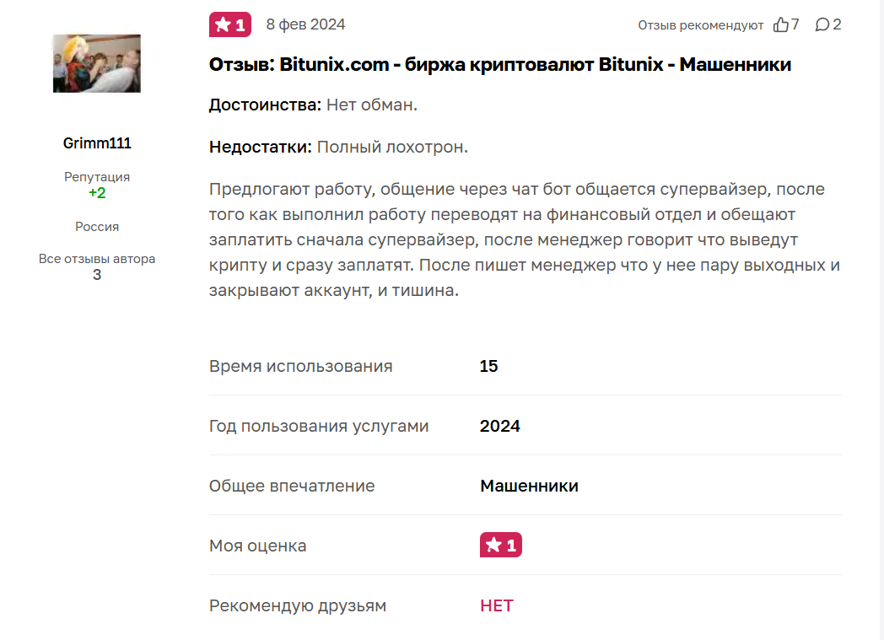Click the Репутация label
This screenshot has height=640, width=884.
pyautogui.click(x=97, y=177)
